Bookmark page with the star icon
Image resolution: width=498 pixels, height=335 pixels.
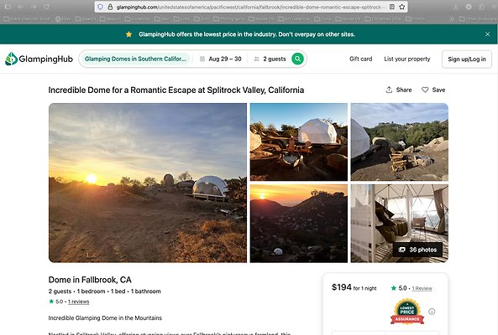click(401, 7)
